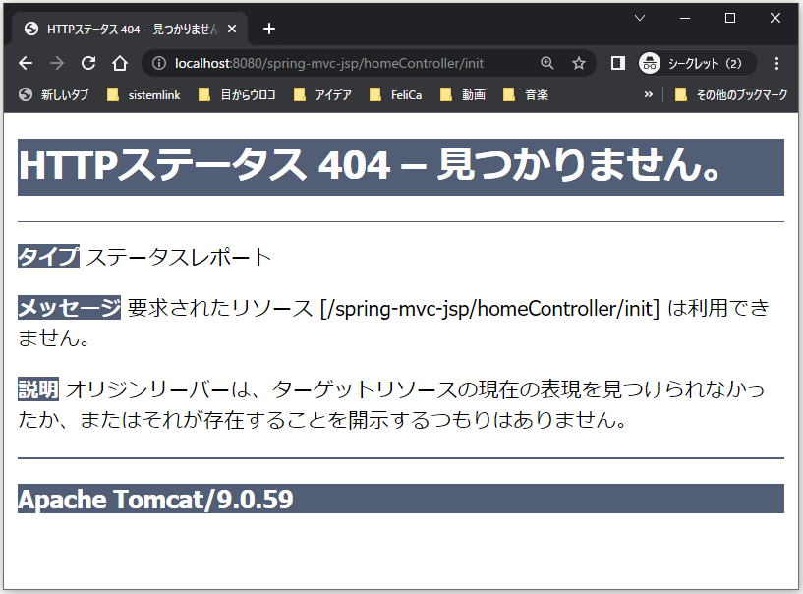803x594 pixels.
Task: Toggle the bookmark star for this page
Action: click(577, 62)
